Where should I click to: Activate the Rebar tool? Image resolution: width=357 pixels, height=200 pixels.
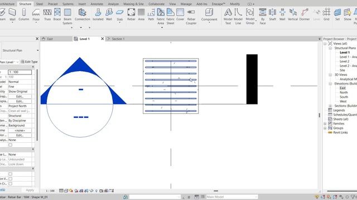131,15
